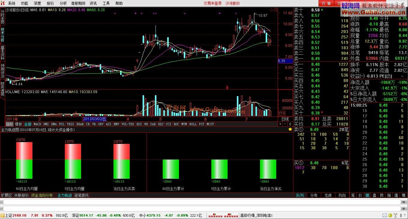
Task: Click the yellow star favorite icon
Action: pyautogui.click(x=290, y=129)
